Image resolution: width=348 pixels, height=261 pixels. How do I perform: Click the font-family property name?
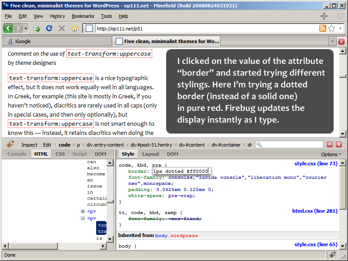(x=146, y=177)
